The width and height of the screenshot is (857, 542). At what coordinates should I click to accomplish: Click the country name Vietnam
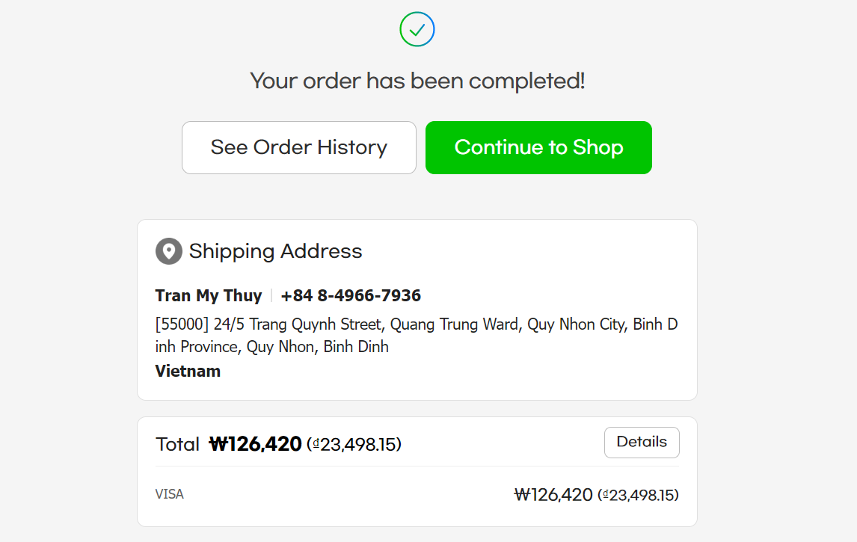click(x=188, y=371)
